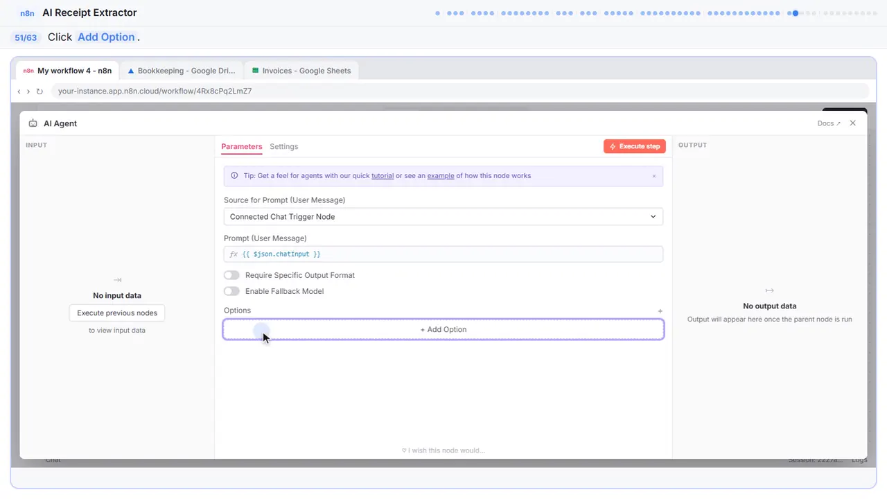Switch to the Settings tab

pos(284,146)
